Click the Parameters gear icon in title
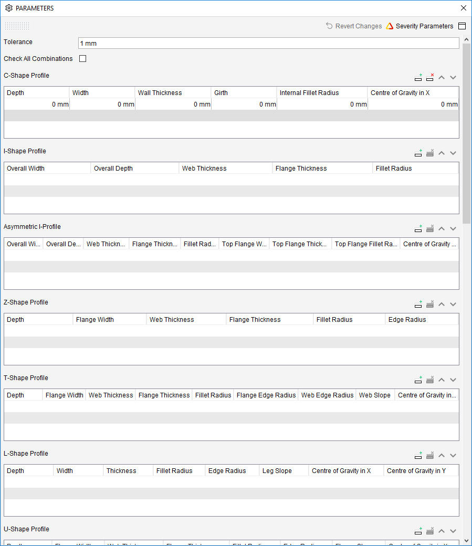472x546 pixels. [x=9, y=8]
